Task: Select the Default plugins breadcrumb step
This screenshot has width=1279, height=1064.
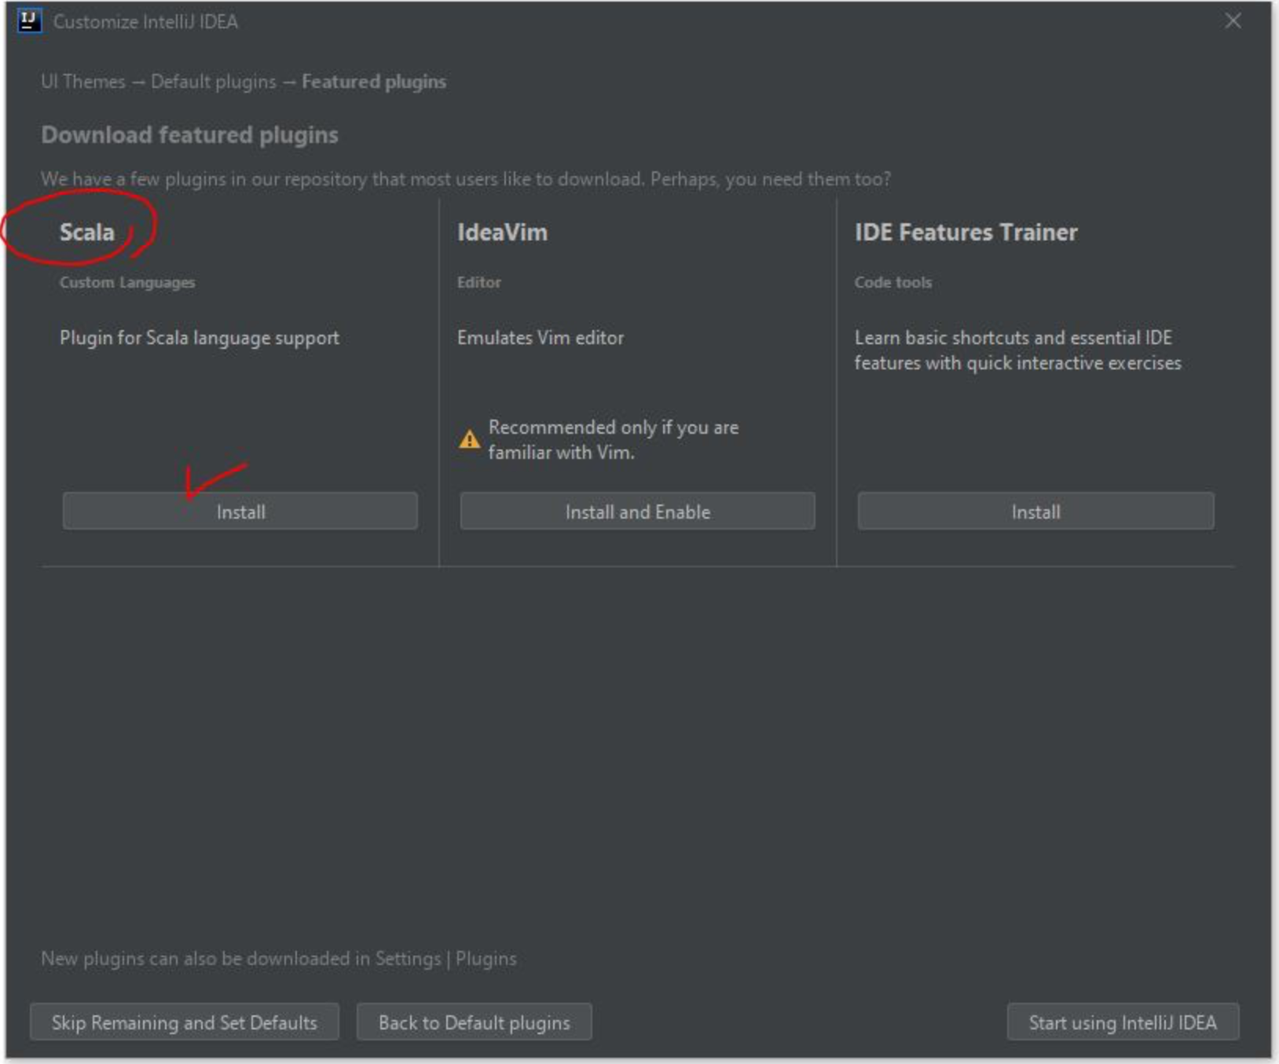Action: (214, 82)
